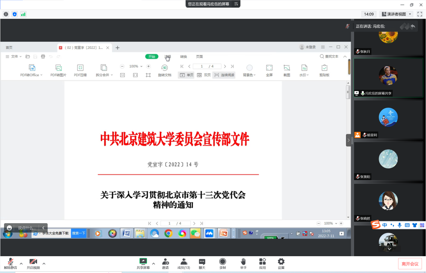Image resolution: width=426 pixels, height=273 pixels.
Task: Collapse the participant video side panel
Action: (349, 140)
